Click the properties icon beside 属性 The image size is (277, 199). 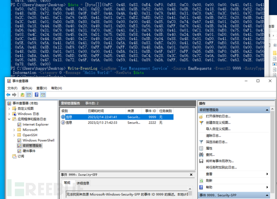pos(201,148)
